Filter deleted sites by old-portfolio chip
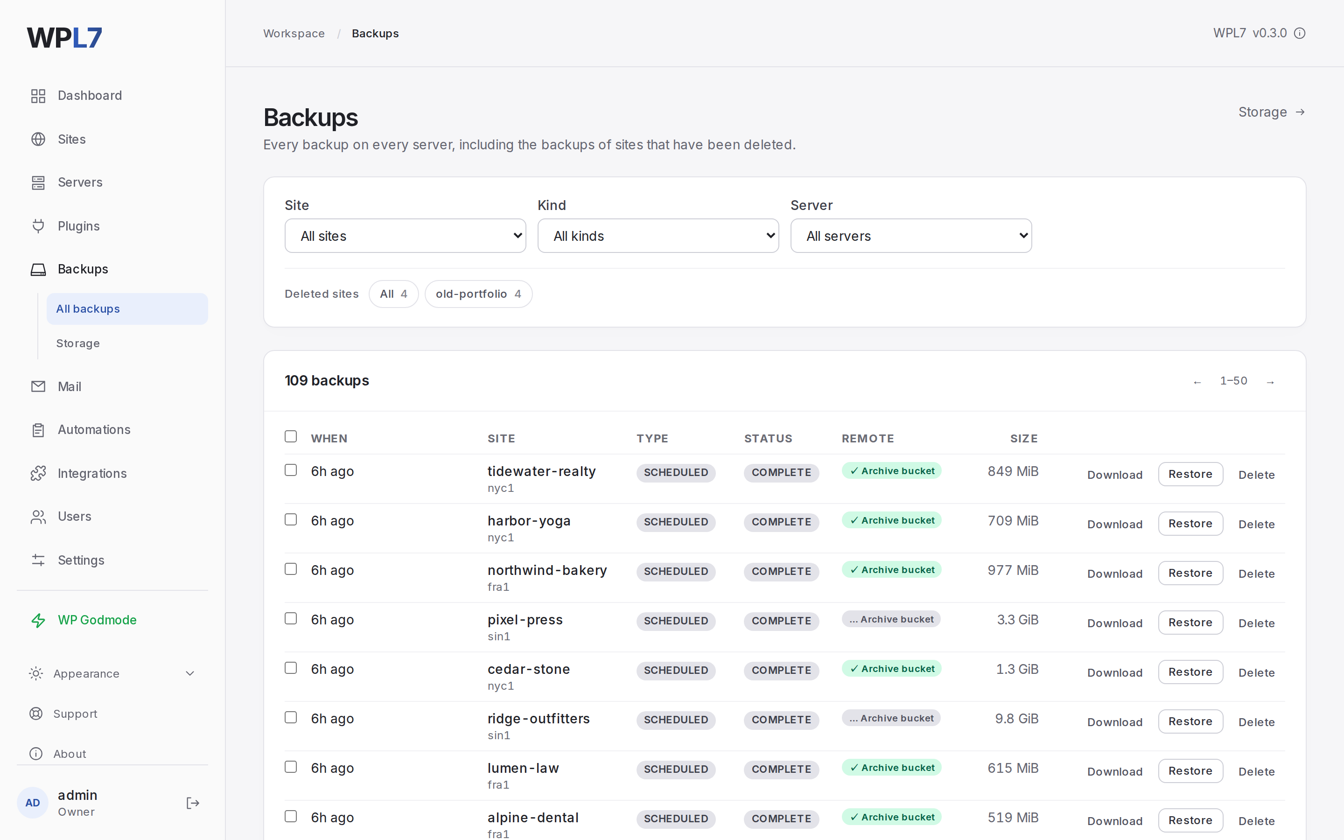Viewport: 1344px width, 840px height. [478, 294]
